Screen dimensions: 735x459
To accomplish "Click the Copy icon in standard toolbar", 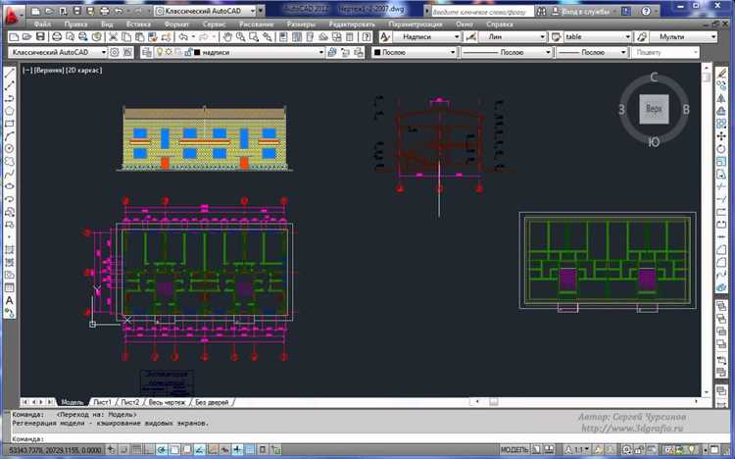I will point(126,36).
